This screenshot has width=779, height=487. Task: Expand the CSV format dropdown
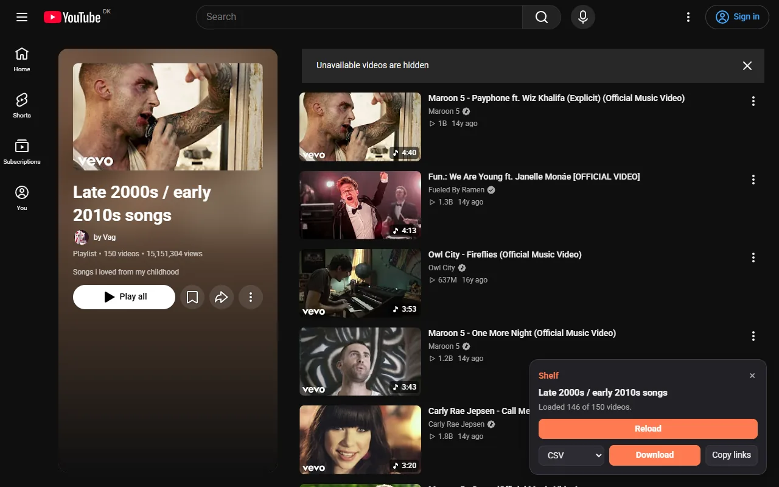[571, 455]
